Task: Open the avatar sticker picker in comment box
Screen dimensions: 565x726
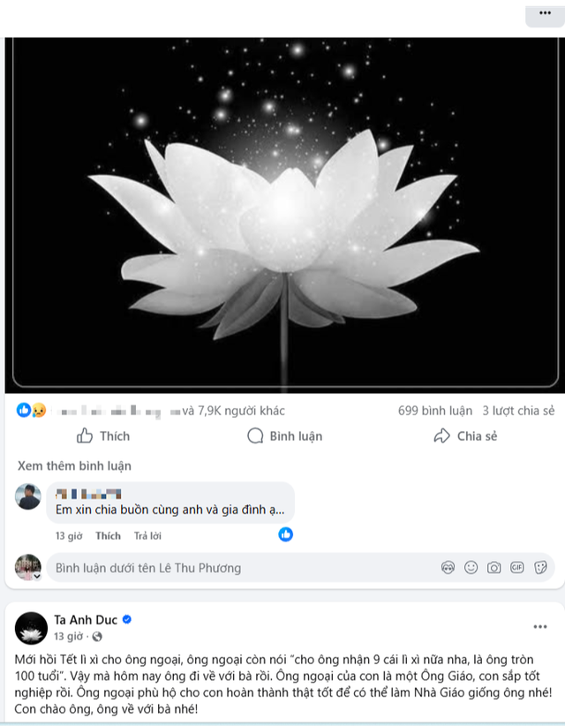Action: [x=448, y=567]
